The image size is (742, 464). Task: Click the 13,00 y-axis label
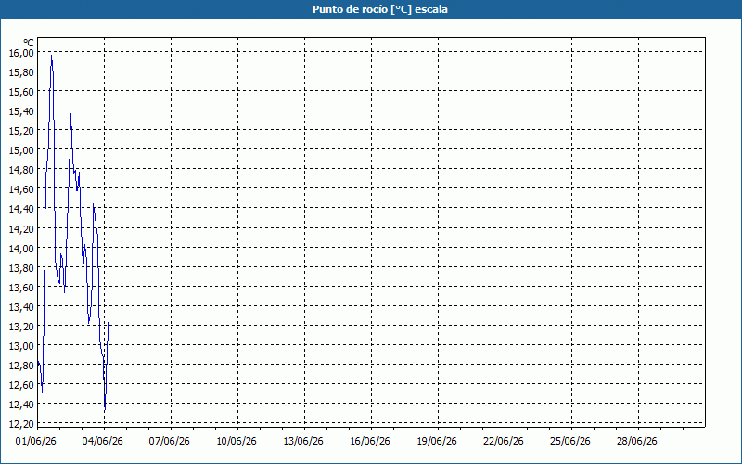point(21,345)
